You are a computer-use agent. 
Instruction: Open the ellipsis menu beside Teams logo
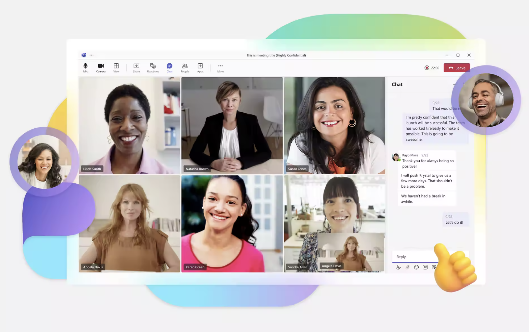click(91, 55)
